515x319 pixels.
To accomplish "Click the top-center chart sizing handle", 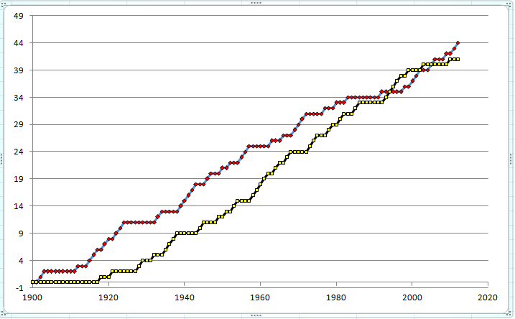I will pos(256,3).
